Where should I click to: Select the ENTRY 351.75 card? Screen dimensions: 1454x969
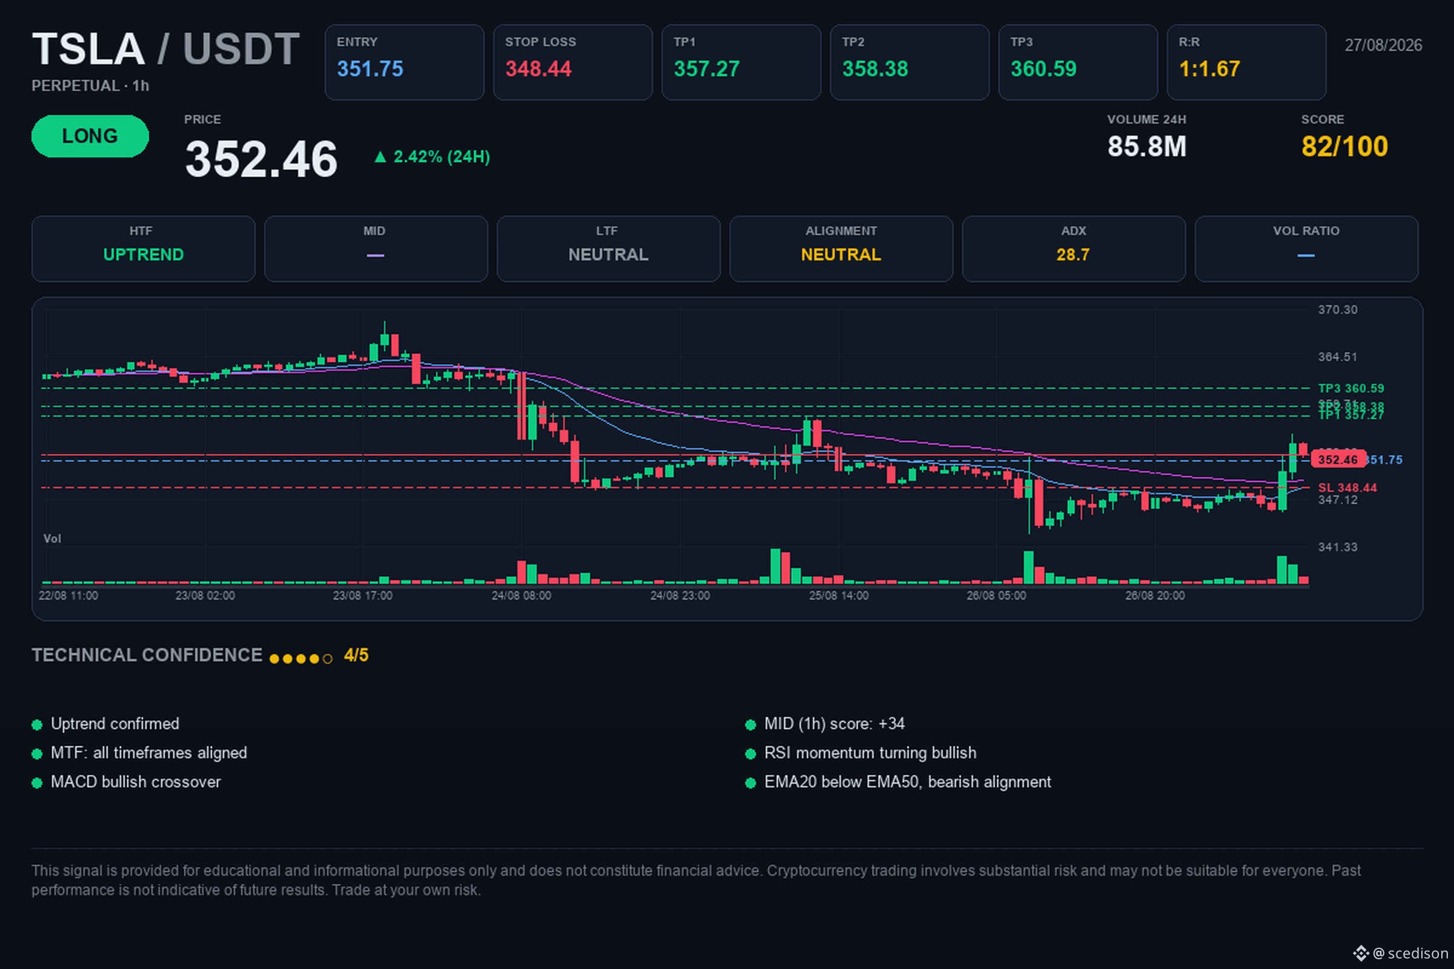404,62
